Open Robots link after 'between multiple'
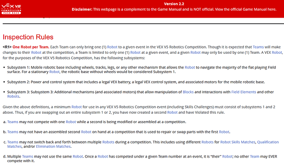 108,142
